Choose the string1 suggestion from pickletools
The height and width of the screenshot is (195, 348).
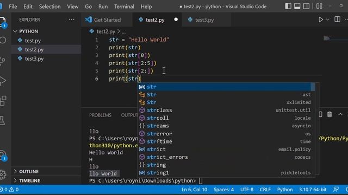pos(226,173)
